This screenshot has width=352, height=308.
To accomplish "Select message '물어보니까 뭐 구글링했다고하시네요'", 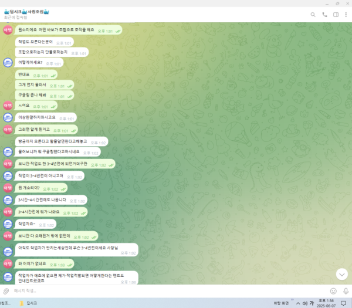I will tap(57, 152).
